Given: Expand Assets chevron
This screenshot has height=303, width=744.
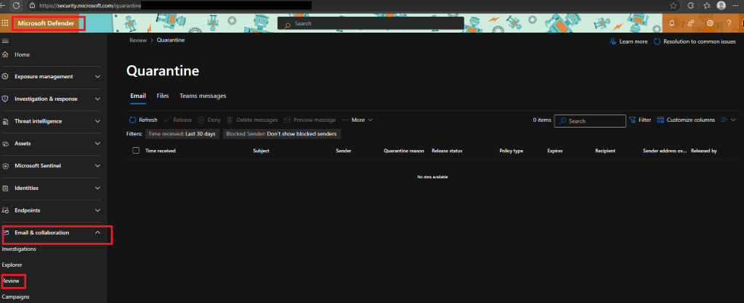Looking at the screenshot, I should [x=98, y=144].
